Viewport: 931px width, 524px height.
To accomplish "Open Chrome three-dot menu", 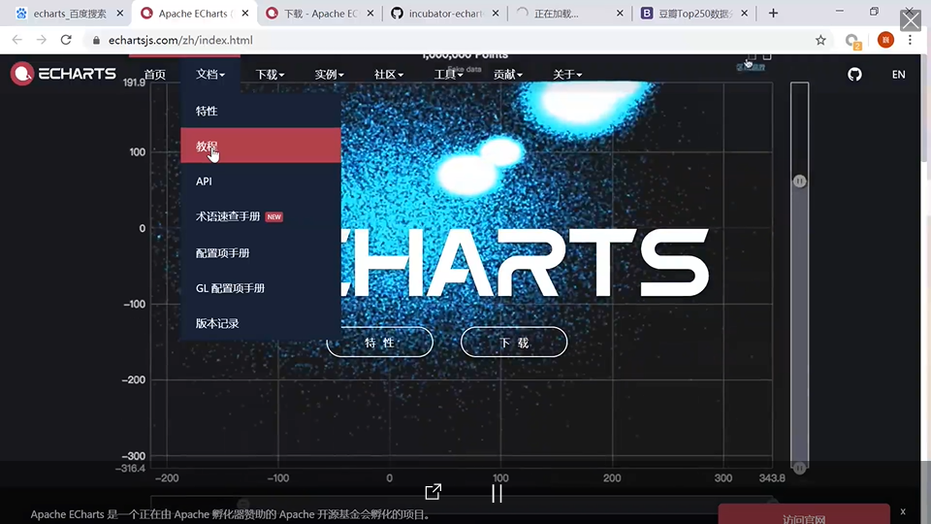I will pos(910,40).
